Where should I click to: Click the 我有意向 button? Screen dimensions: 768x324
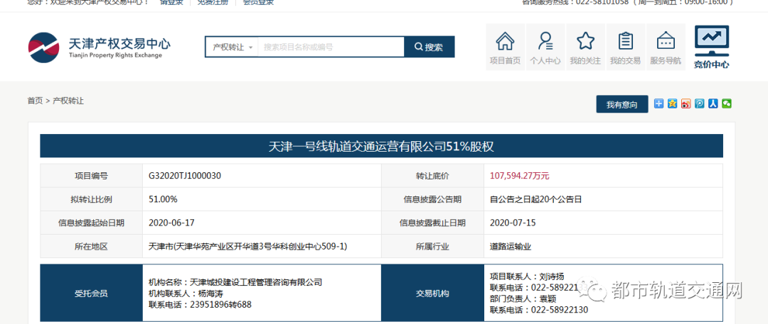[622, 105]
